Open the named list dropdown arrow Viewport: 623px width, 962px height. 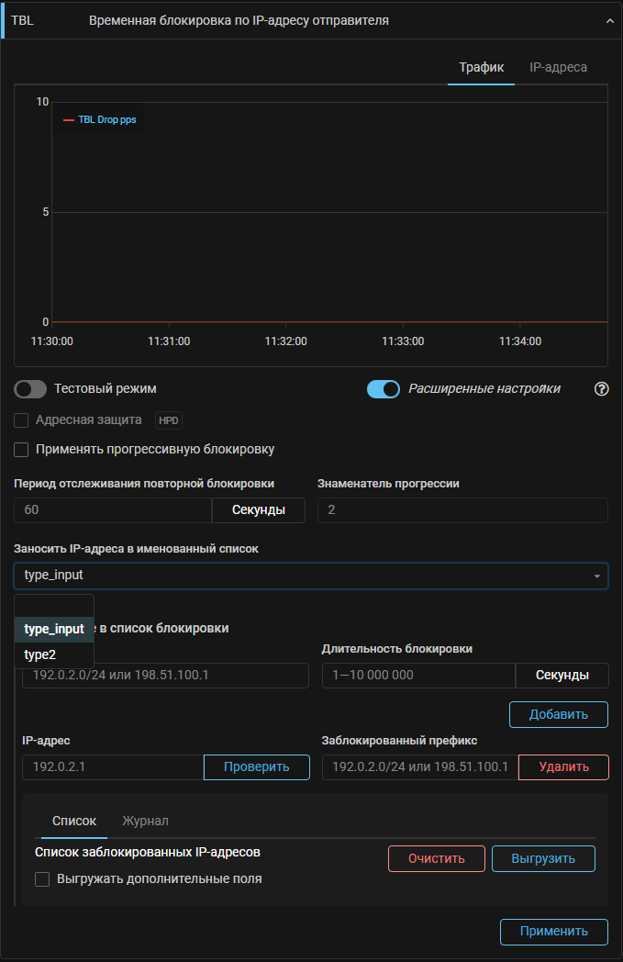(x=597, y=576)
